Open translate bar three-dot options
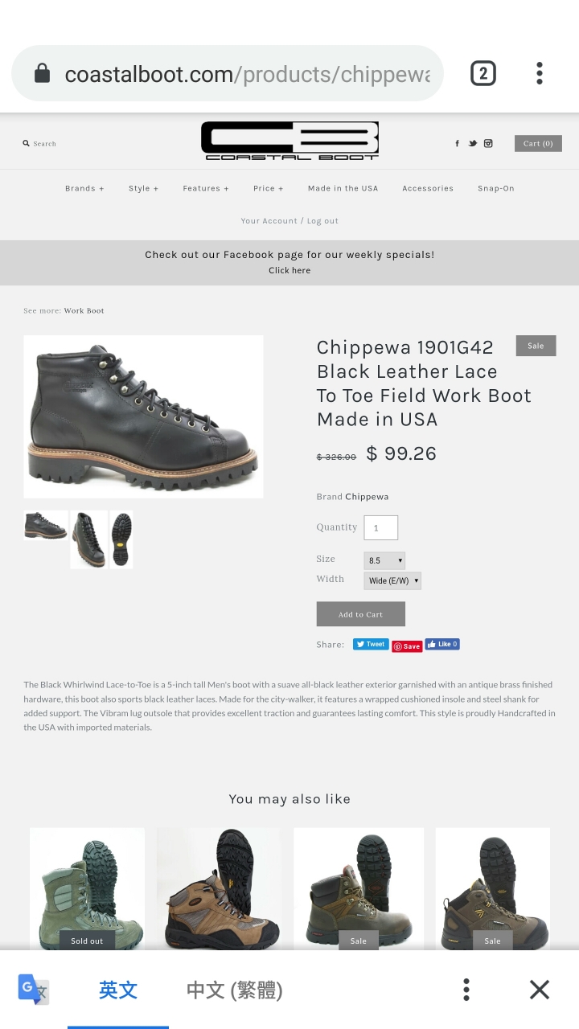This screenshot has width=579, height=1029. [x=466, y=990]
